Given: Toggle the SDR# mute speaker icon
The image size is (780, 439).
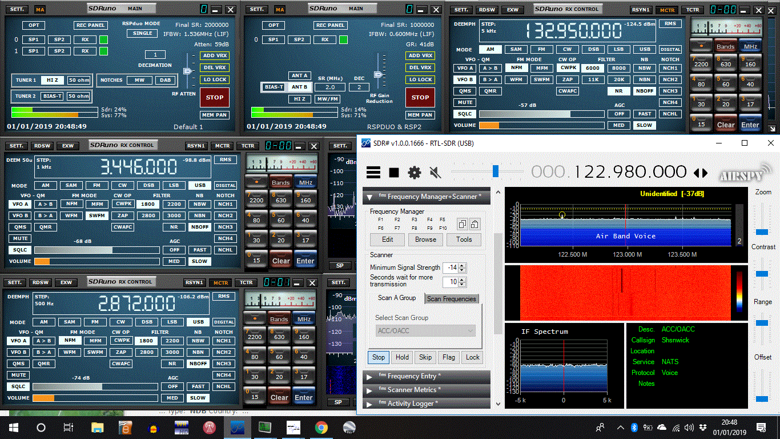Looking at the screenshot, I should click(435, 172).
